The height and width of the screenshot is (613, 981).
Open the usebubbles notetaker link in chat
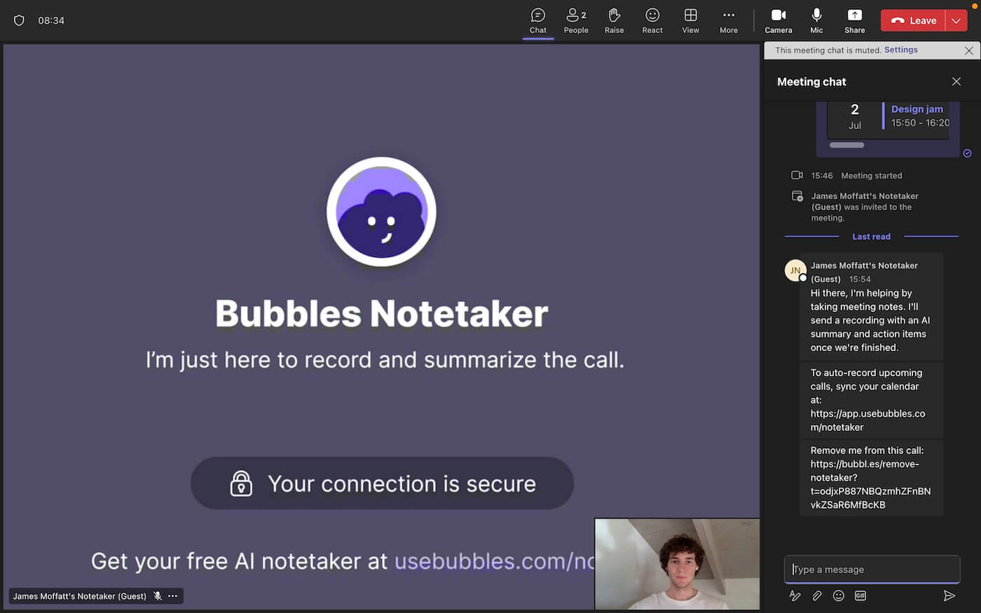point(867,420)
